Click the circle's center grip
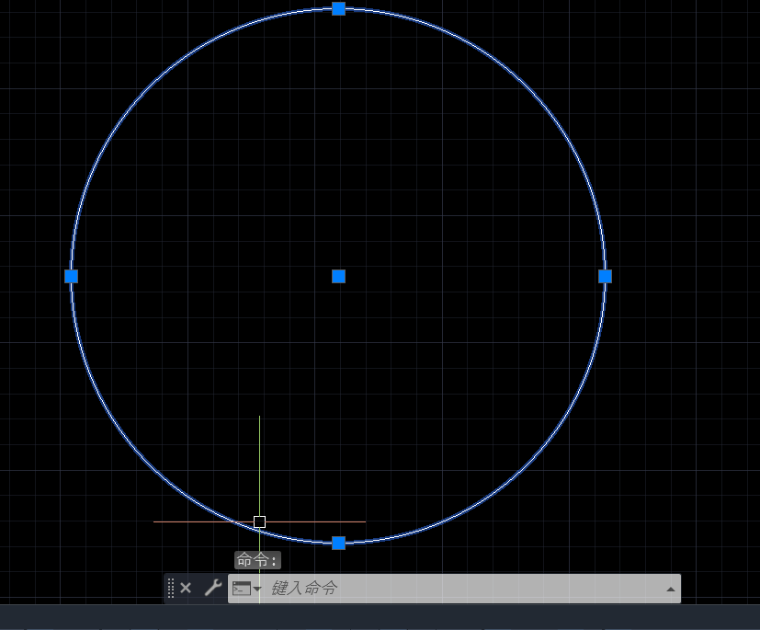Screen dimensions: 760x630 [x=338, y=276]
